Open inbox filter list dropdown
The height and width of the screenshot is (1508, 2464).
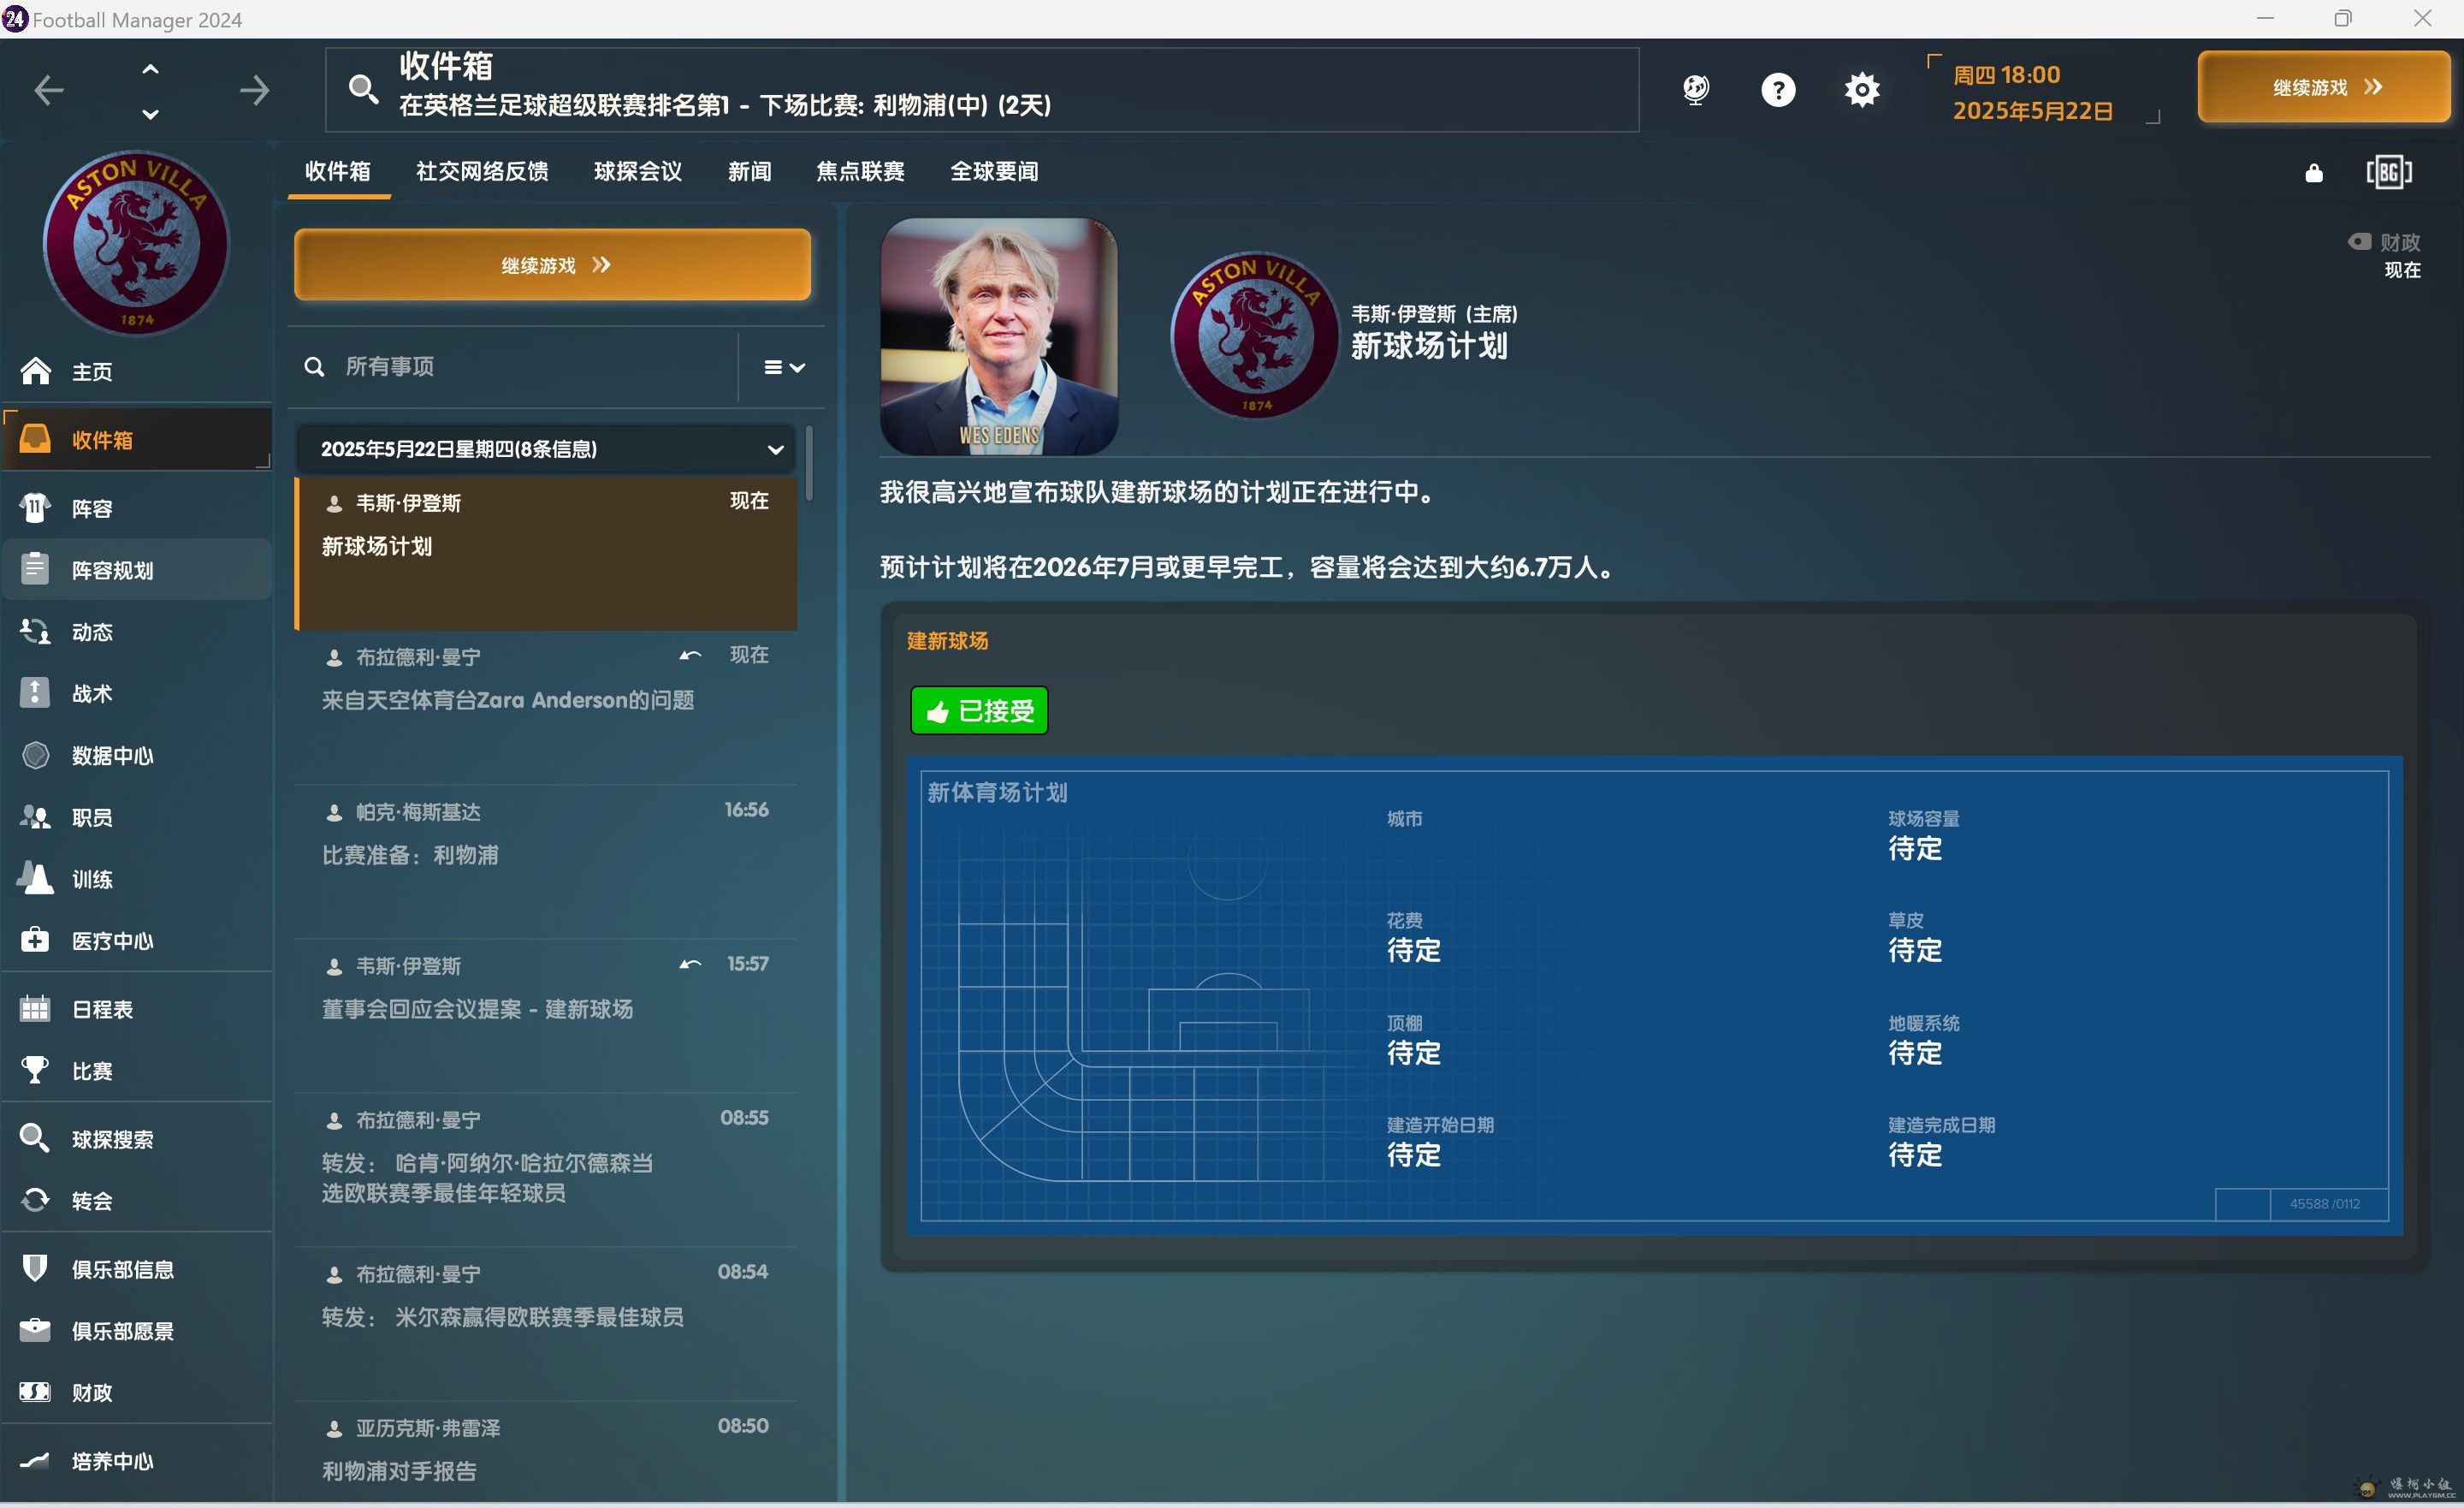pyautogui.click(x=784, y=367)
